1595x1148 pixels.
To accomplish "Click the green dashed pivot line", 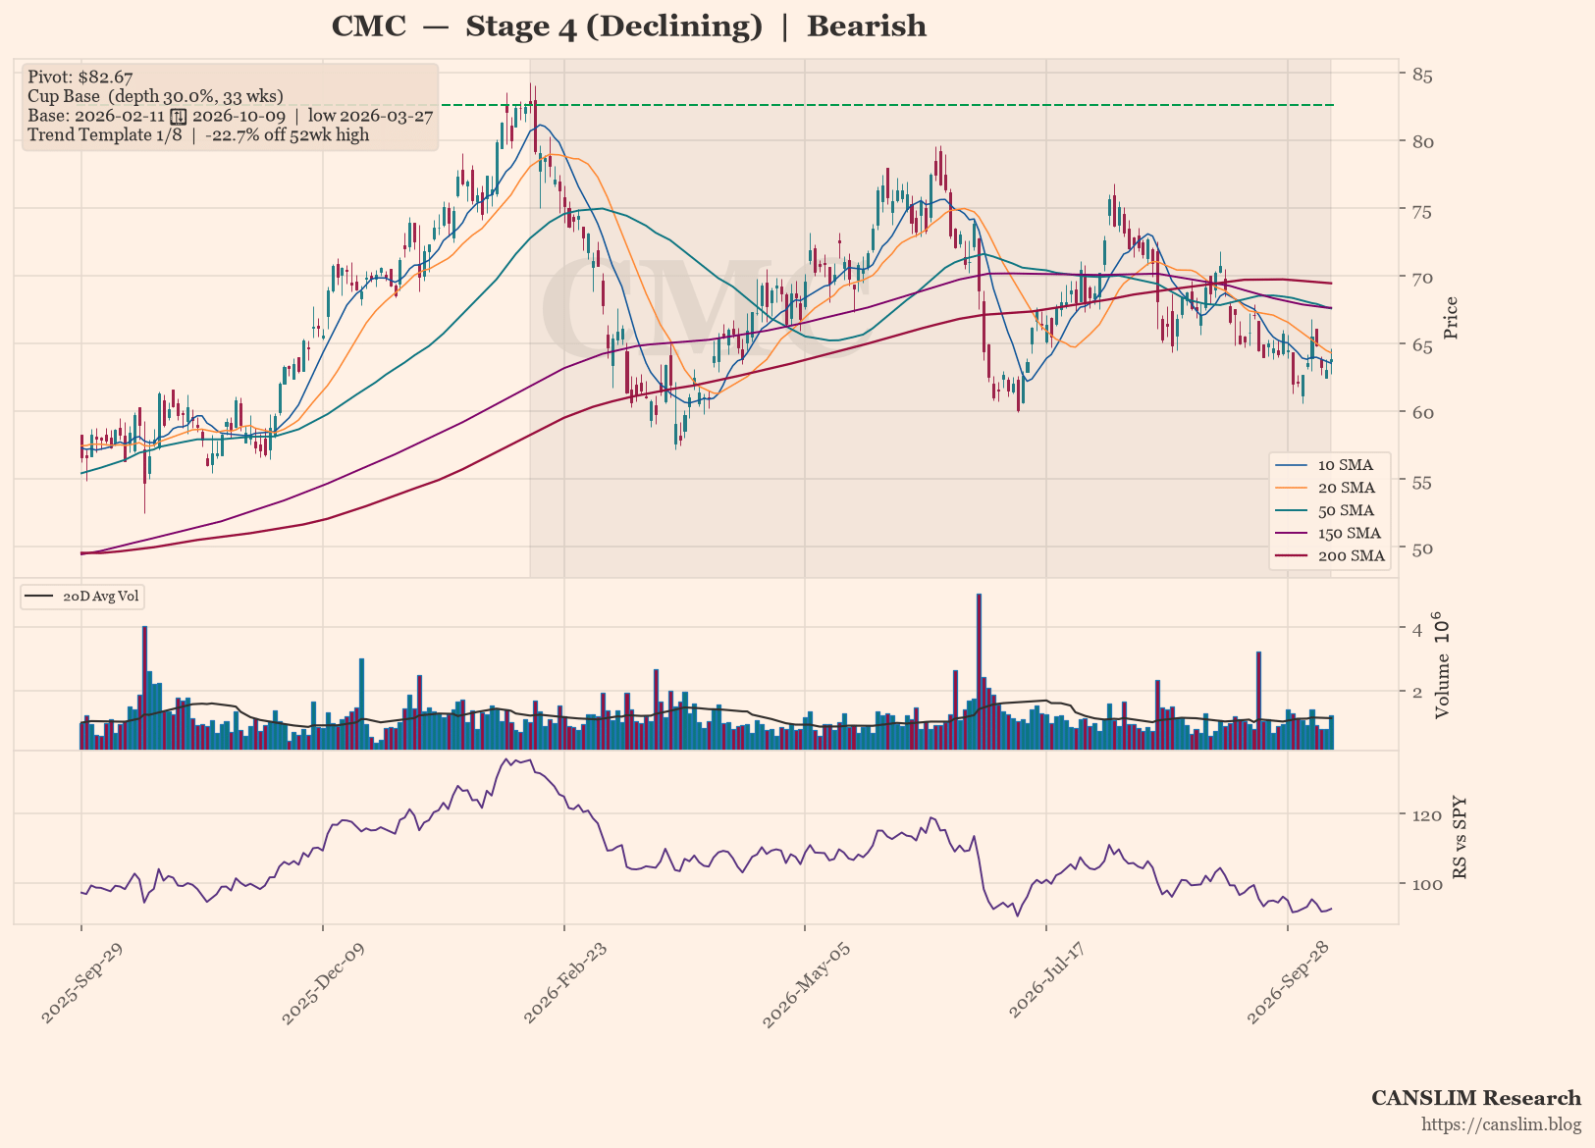I will click(x=886, y=105).
